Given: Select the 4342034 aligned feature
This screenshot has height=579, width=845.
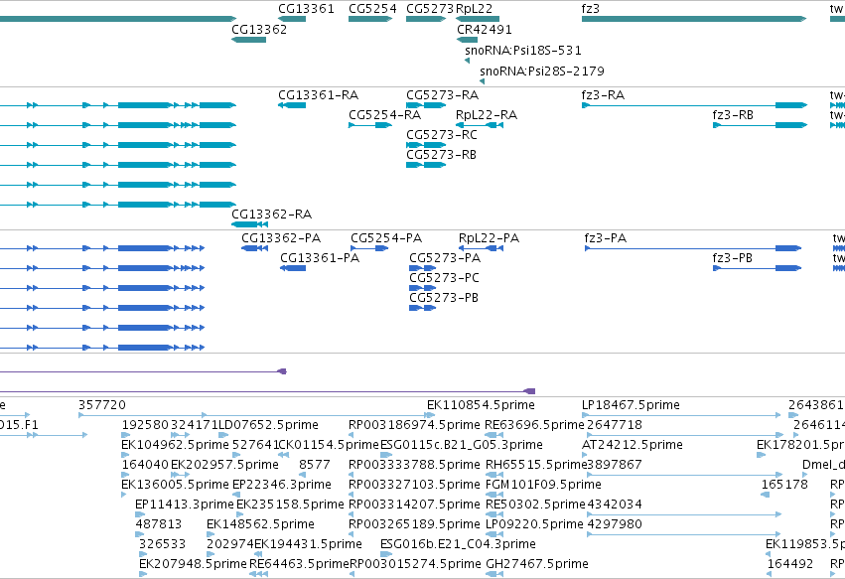Looking at the screenshot, I should (684, 514).
